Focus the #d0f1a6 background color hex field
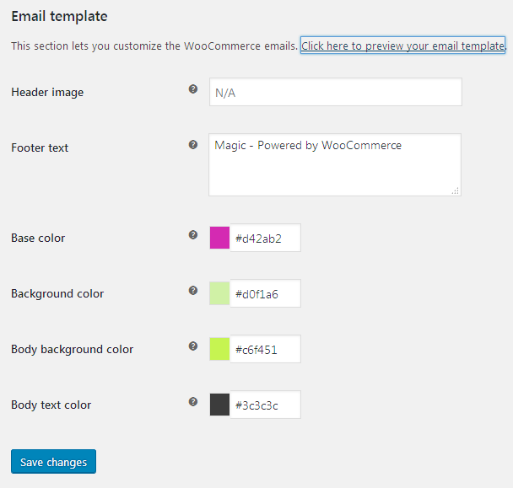Viewport: 513px width, 488px height. pyautogui.click(x=265, y=293)
